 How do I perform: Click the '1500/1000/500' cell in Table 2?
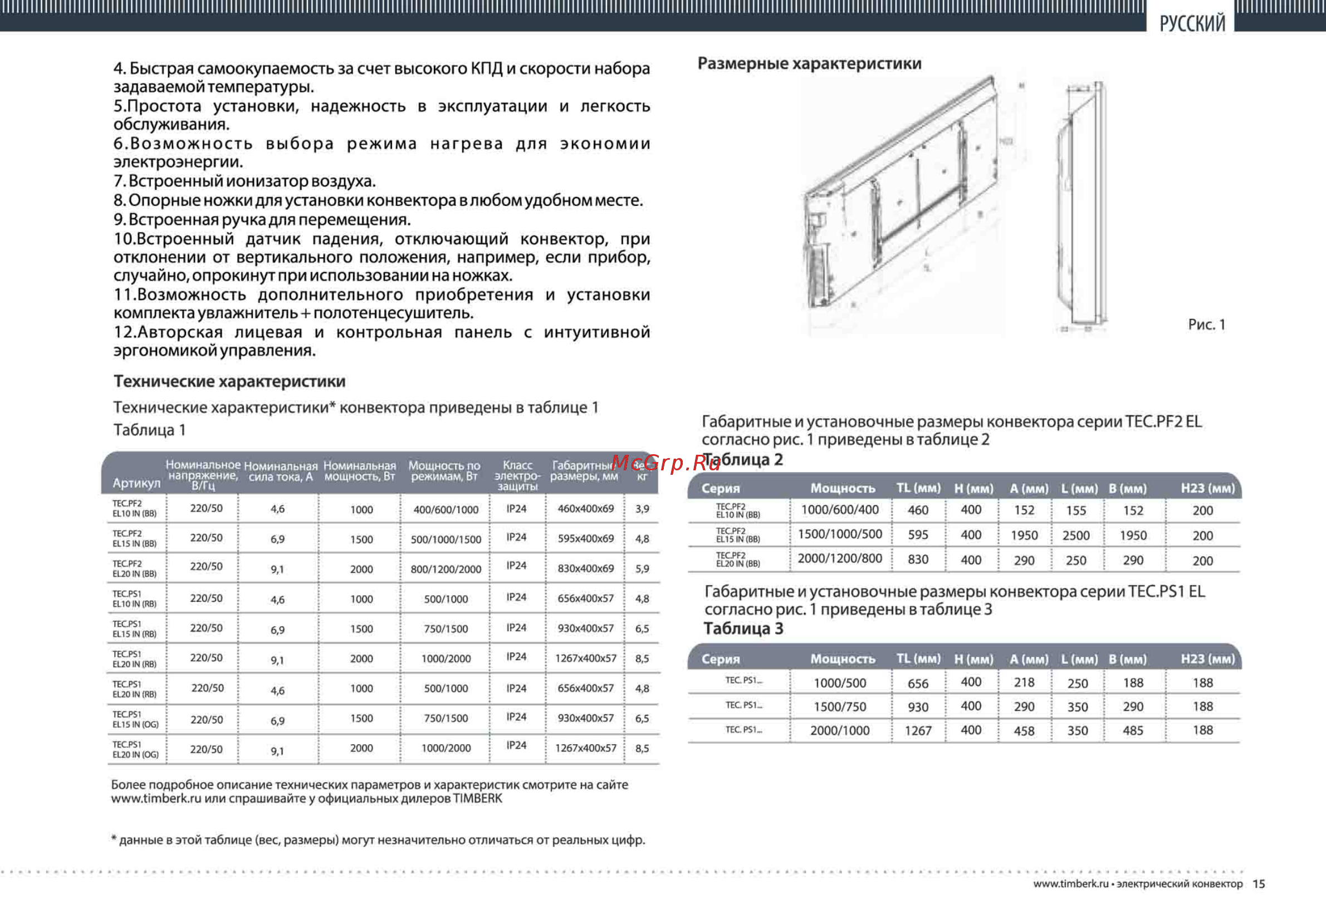click(840, 534)
